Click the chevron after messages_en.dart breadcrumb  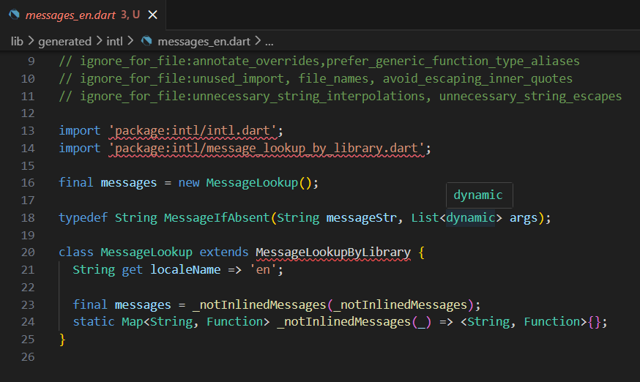point(258,41)
